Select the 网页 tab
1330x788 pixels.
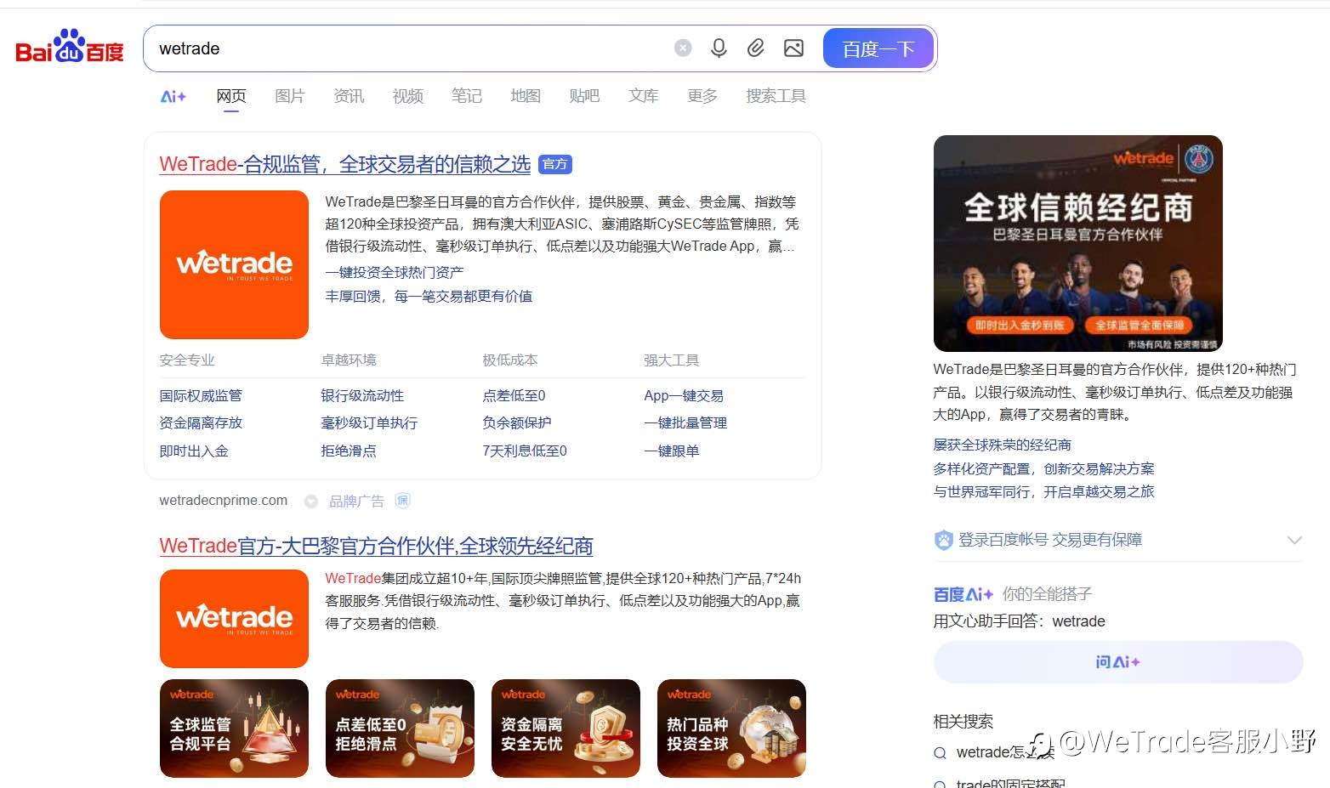click(231, 96)
